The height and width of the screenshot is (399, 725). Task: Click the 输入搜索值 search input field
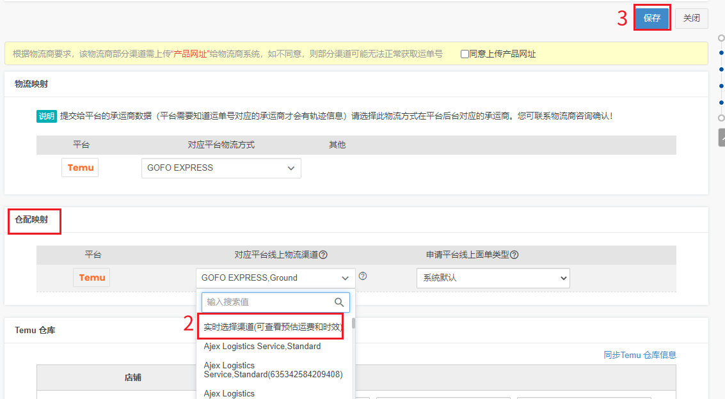267,302
